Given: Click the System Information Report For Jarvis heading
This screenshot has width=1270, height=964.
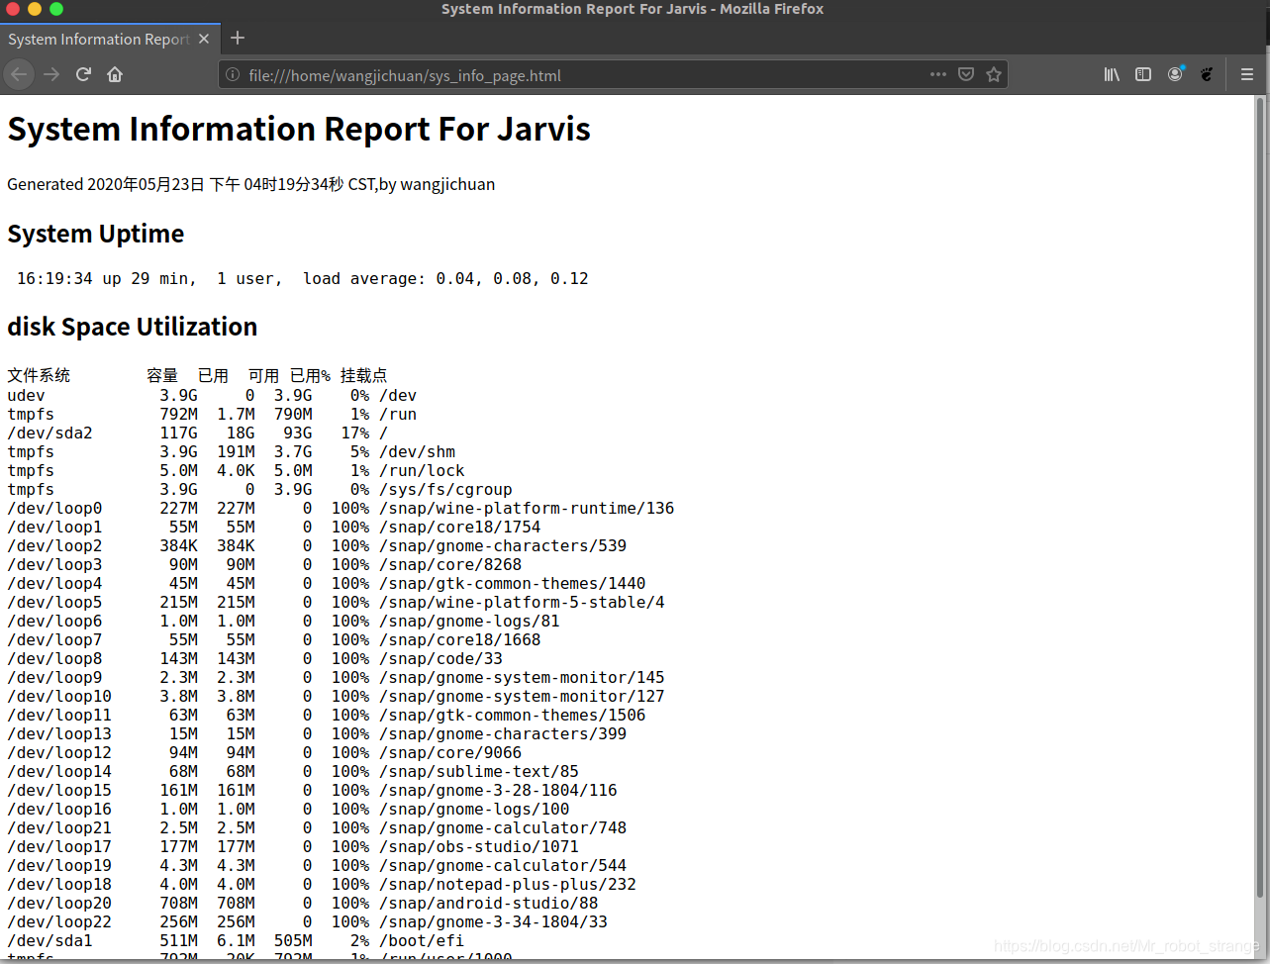Looking at the screenshot, I should [299, 130].
